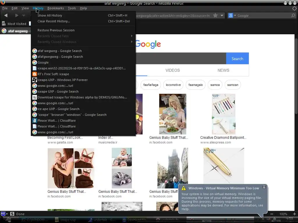This screenshot has width=298, height=223.
Task: Open the Tools menu
Action: 72,8
